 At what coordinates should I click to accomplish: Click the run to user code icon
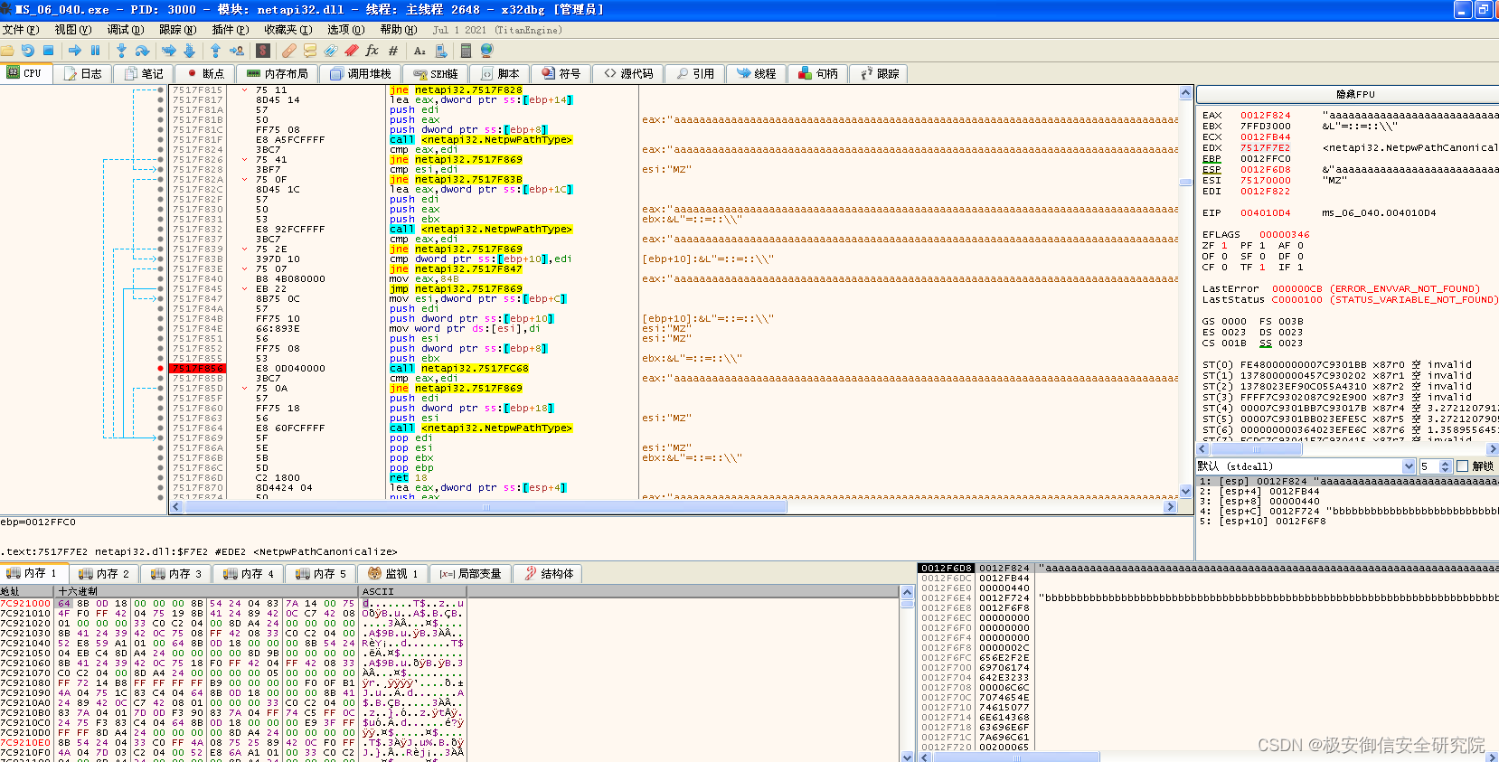pyautogui.click(x=237, y=51)
